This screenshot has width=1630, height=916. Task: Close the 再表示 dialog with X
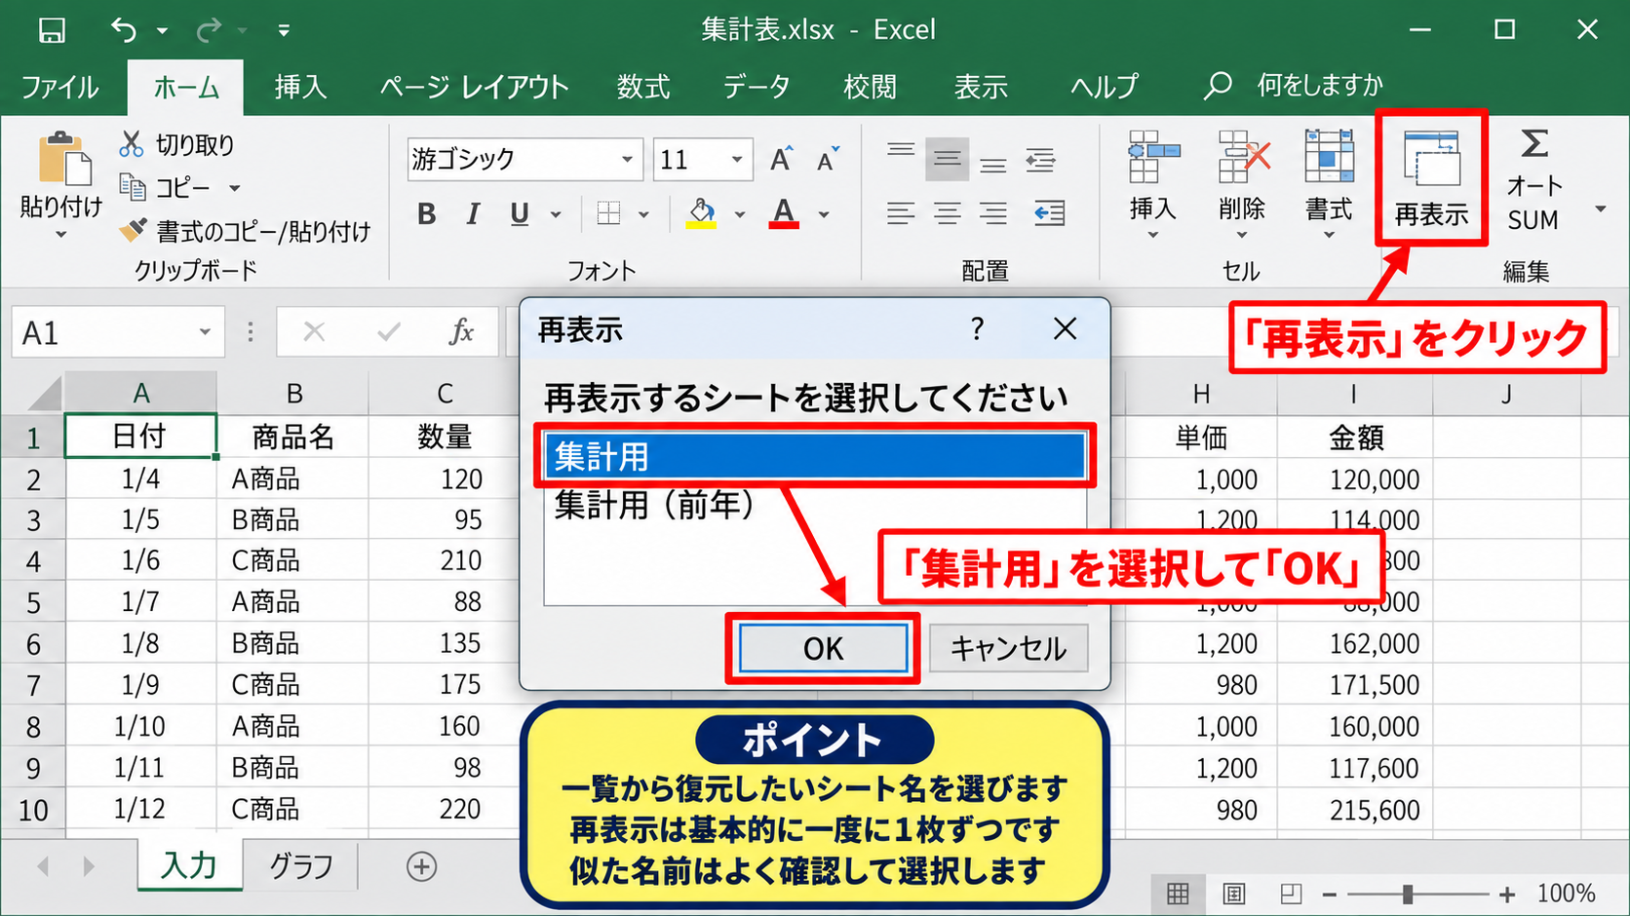(1065, 329)
